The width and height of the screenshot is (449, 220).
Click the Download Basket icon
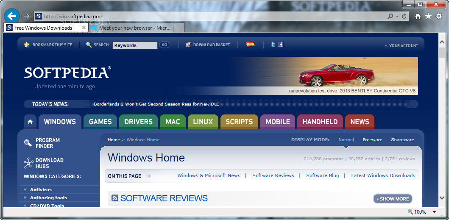[x=188, y=45]
